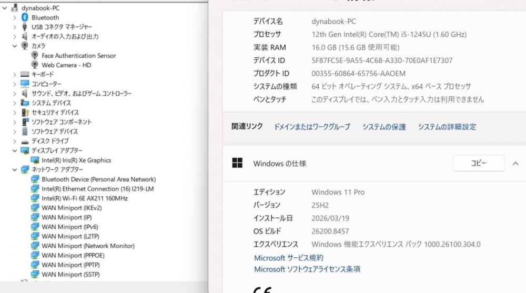This screenshot has width=526, height=293.
Task: Click the システム デバイス icon
Action: tap(25, 103)
